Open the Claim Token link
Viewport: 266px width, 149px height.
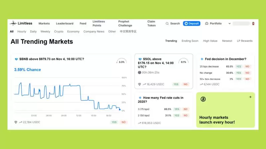[x=151, y=24]
